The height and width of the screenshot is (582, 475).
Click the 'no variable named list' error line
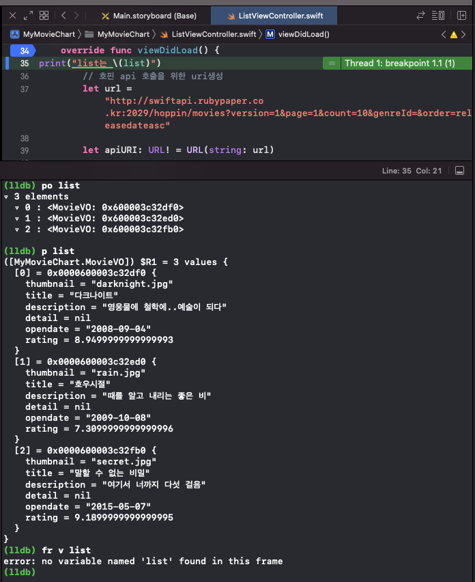tap(143, 562)
